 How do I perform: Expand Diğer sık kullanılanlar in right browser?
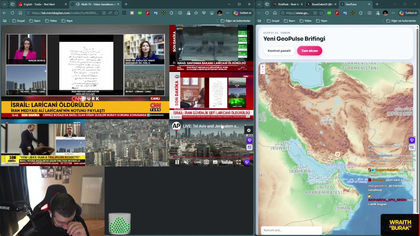click(401, 21)
